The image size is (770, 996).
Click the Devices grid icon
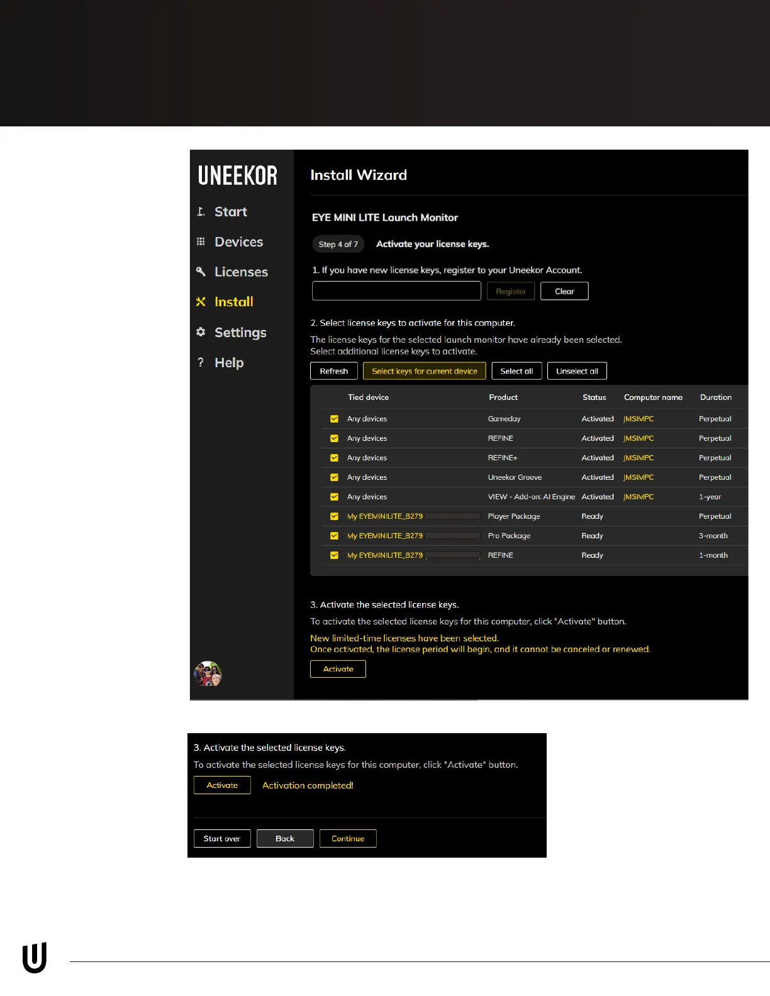(x=201, y=241)
